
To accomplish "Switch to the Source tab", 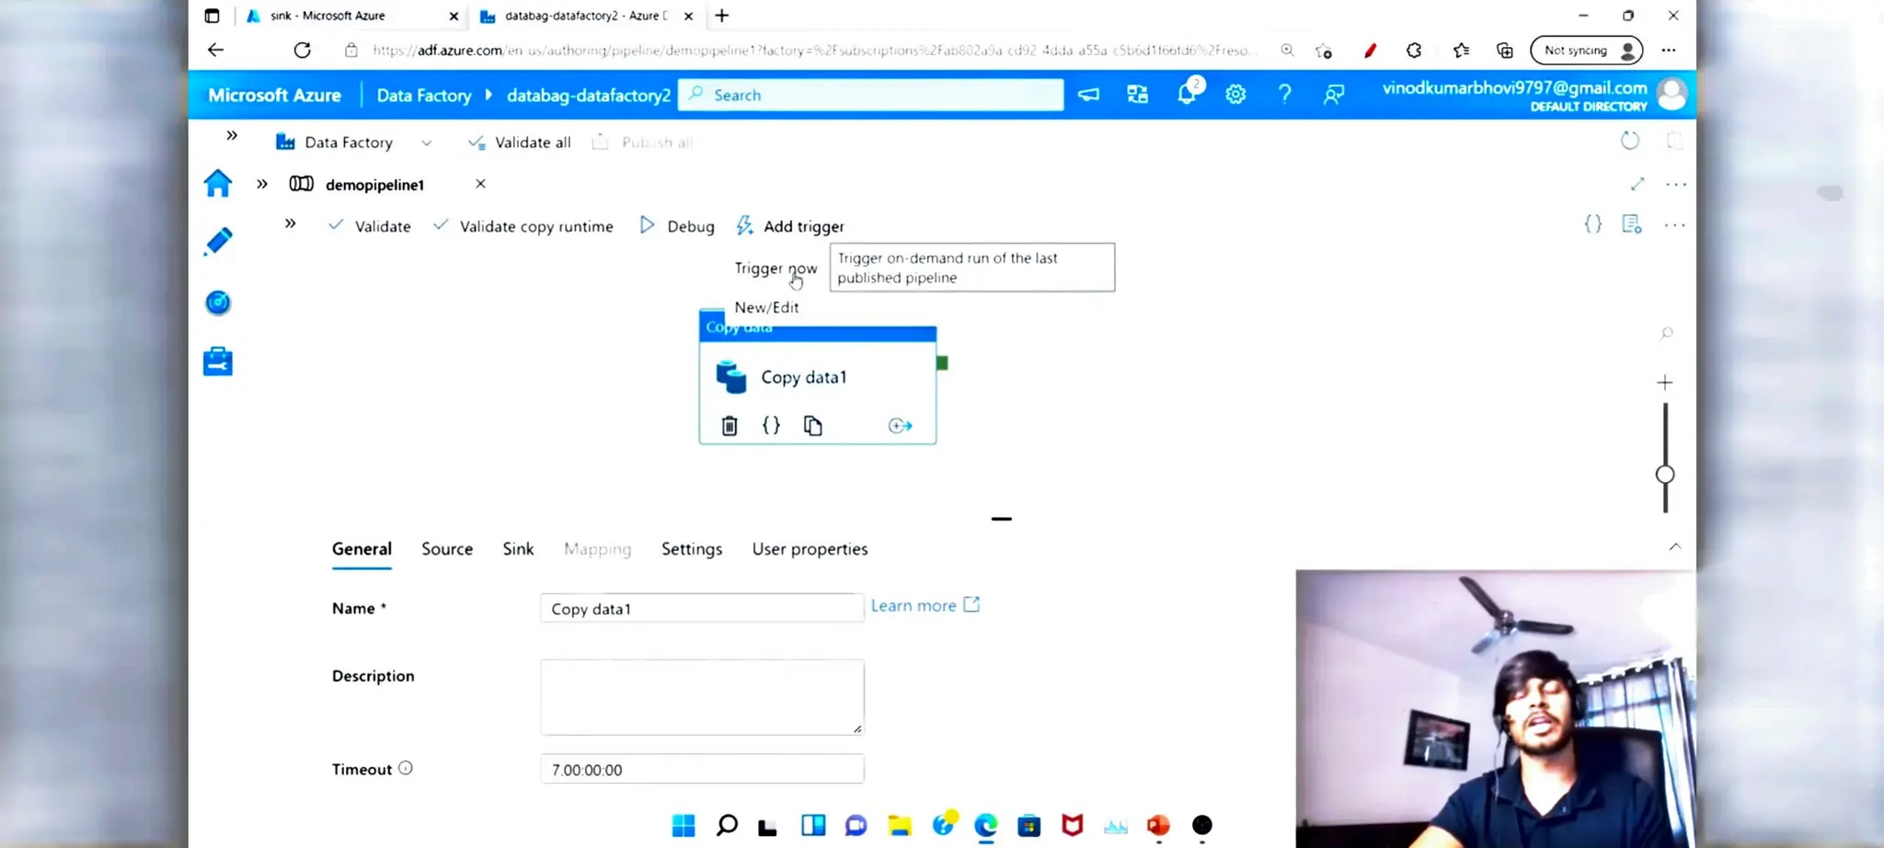I will point(447,549).
